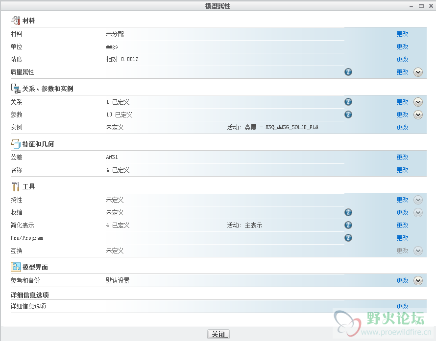Expand the 挠性 row chevron
Viewport: 436px width, 341px height.
coord(418,200)
